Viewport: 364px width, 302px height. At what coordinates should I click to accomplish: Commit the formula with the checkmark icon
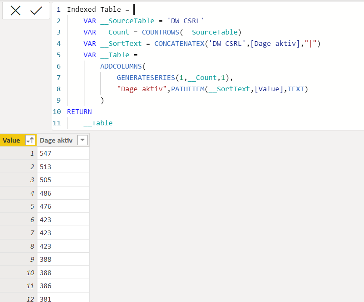(36, 11)
